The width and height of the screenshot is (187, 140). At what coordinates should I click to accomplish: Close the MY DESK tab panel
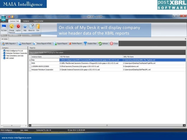[185, 39]
